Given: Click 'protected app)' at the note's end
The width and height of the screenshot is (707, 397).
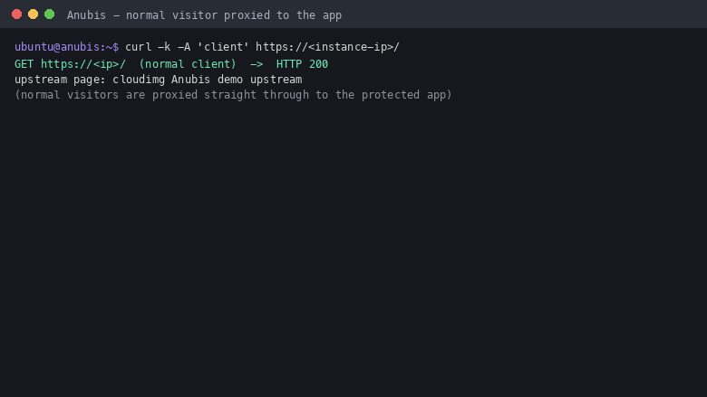Looking at the screenshot, I should pyautogui.click(x=407, y=95).
